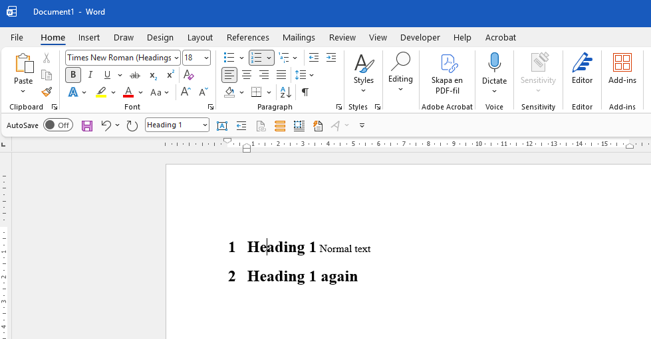Increase the paragraph indent

(331, 58)
